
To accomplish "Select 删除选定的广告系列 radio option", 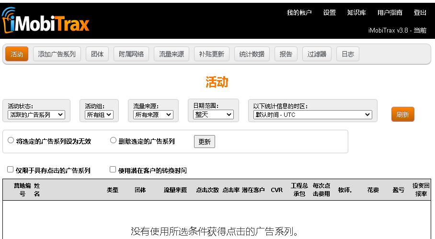I will tap(114, 141).
